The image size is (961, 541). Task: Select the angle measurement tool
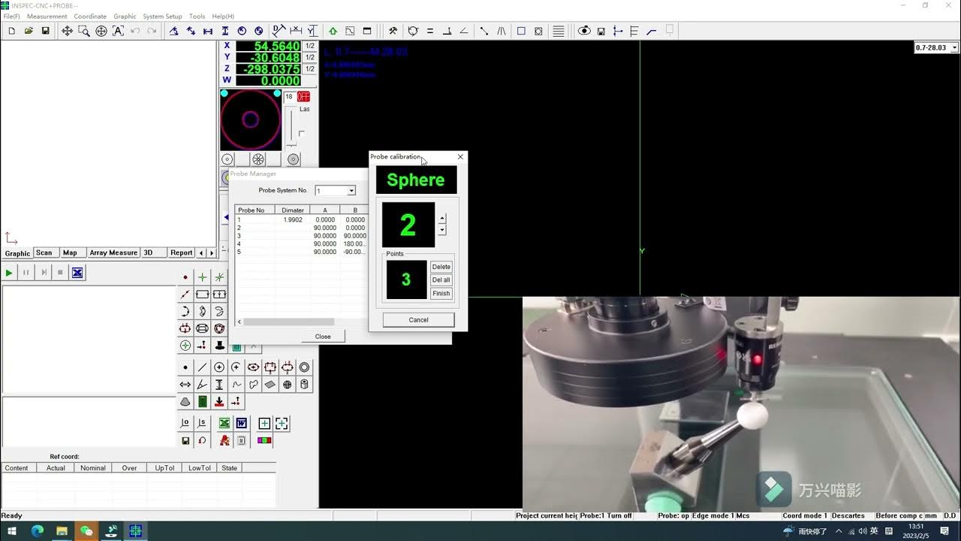(202, 385)
